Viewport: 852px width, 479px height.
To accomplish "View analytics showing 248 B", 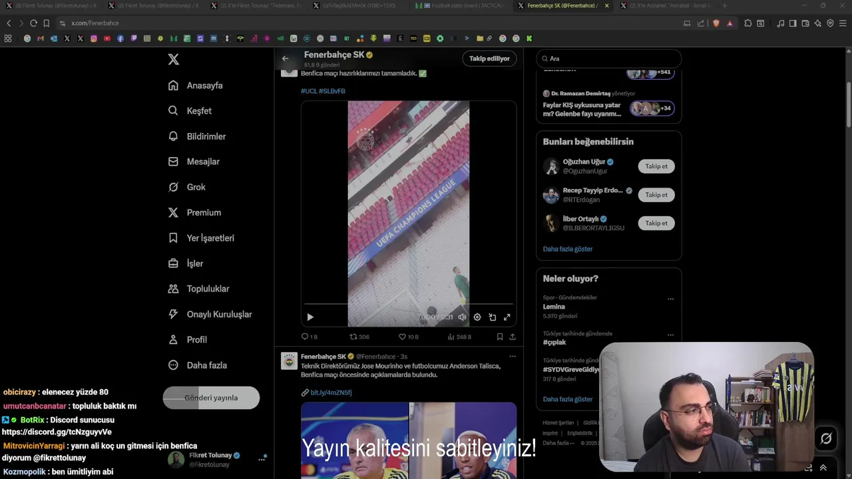I will coord(459,337).
